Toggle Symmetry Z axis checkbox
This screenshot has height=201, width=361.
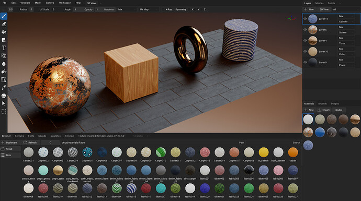[201, 9]
